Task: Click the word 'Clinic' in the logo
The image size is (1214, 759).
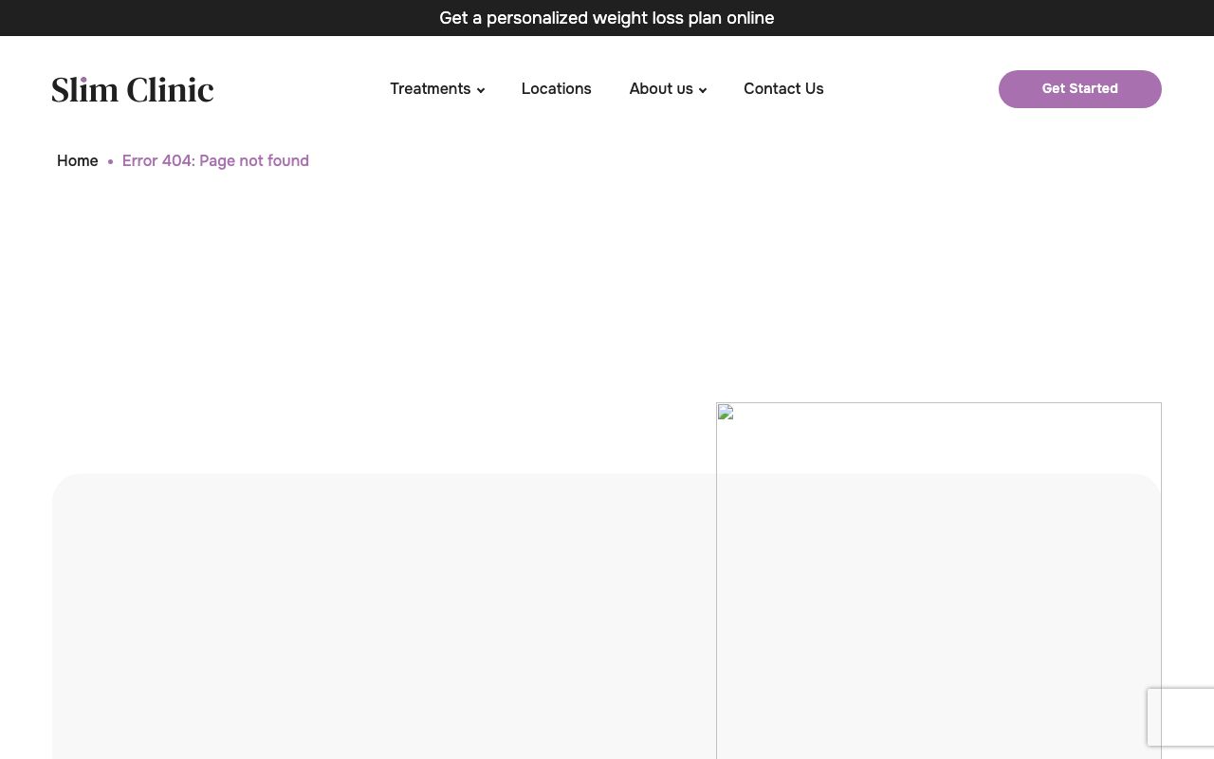Action: point(170,90)
